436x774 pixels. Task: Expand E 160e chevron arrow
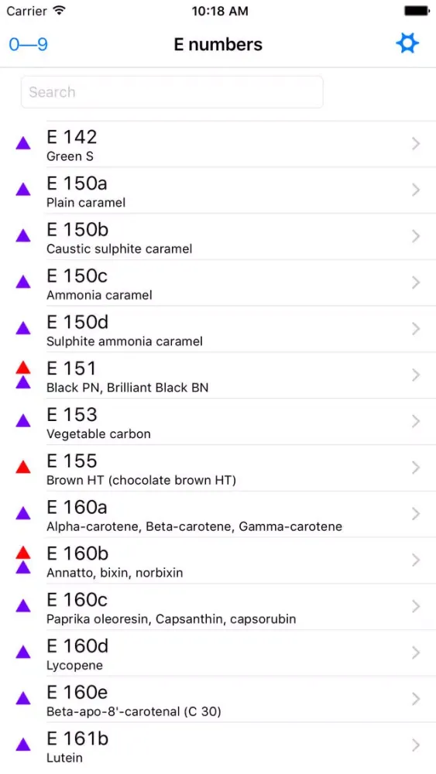[x=416, y=699]
